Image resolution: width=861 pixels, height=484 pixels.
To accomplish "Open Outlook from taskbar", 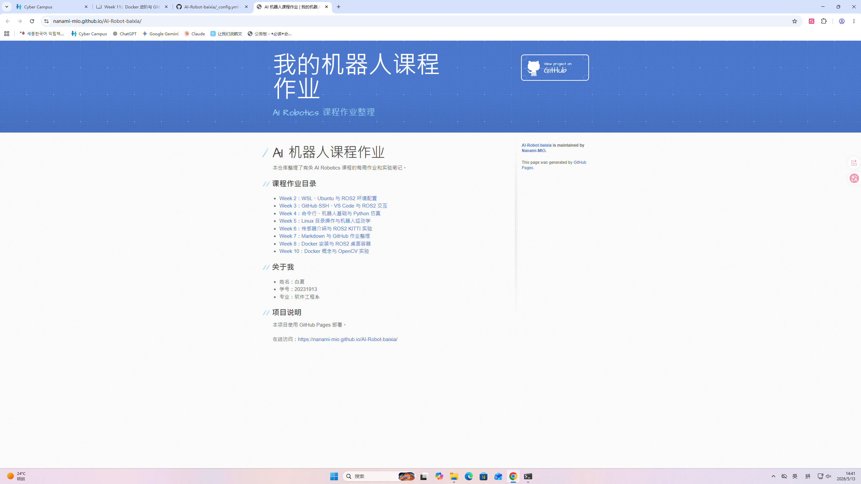I will point(498,476).
